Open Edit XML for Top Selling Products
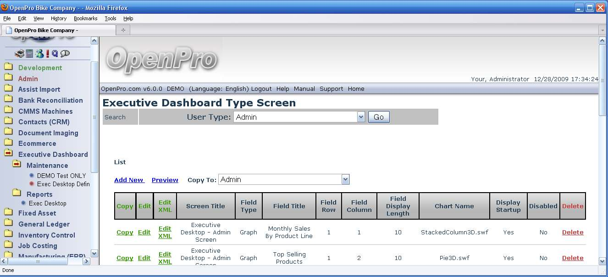Screen dimensions: 608x277 coord(165,258)
